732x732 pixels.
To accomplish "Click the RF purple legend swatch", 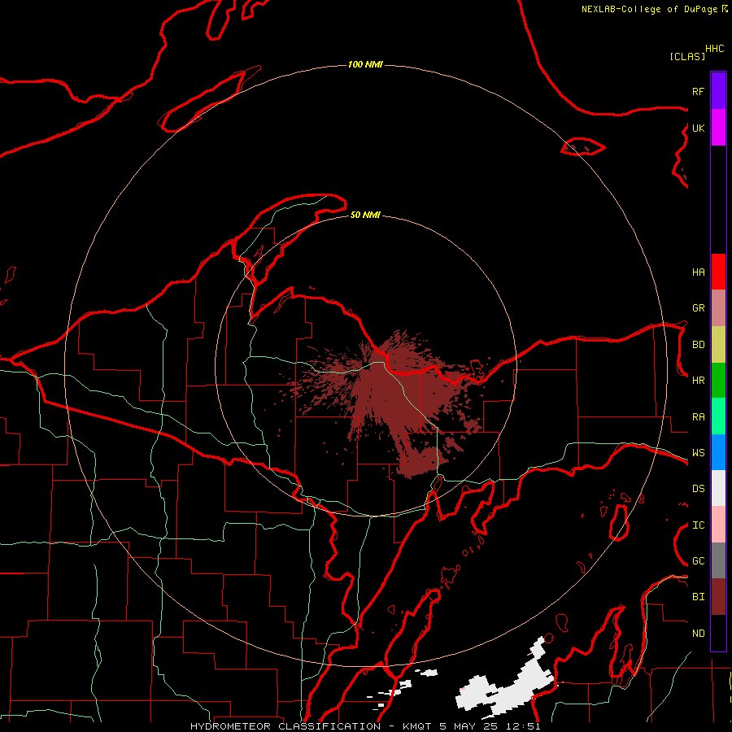I will [x=718, y=91].
